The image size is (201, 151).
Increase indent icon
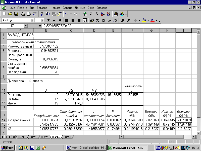coord(128,20)
